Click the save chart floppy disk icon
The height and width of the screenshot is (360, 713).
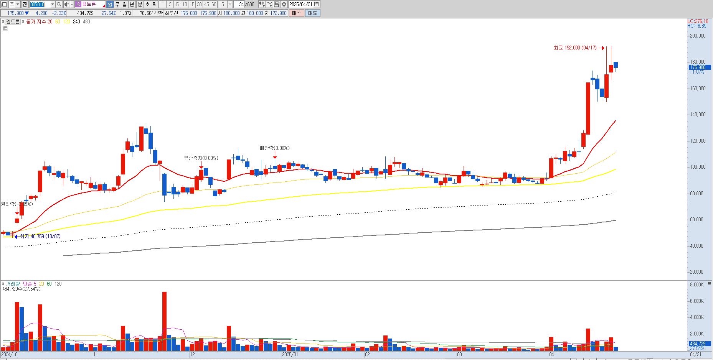point(277,4)
